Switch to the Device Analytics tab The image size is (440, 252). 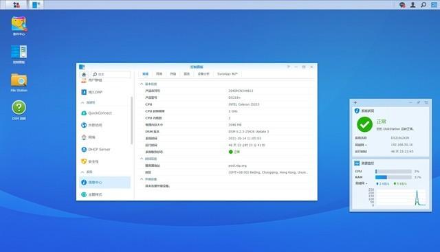click(203, 74)
